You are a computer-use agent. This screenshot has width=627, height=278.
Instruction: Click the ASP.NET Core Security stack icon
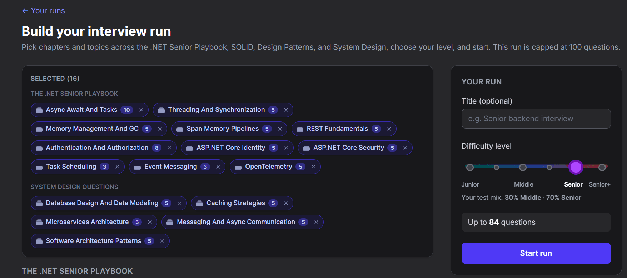(x=307, y=148)
